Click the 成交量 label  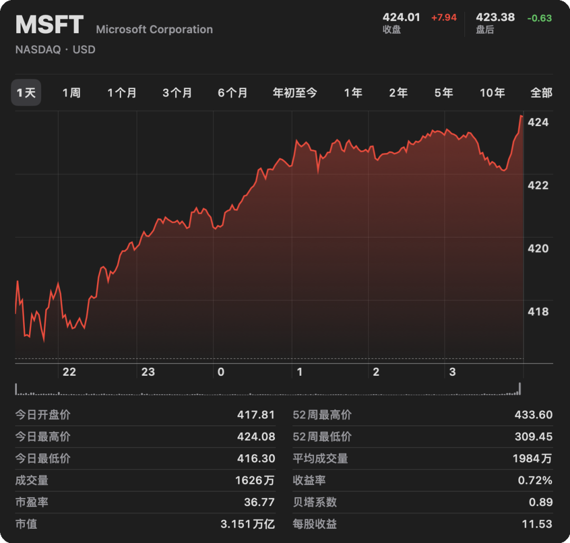(x=32, y=480)
